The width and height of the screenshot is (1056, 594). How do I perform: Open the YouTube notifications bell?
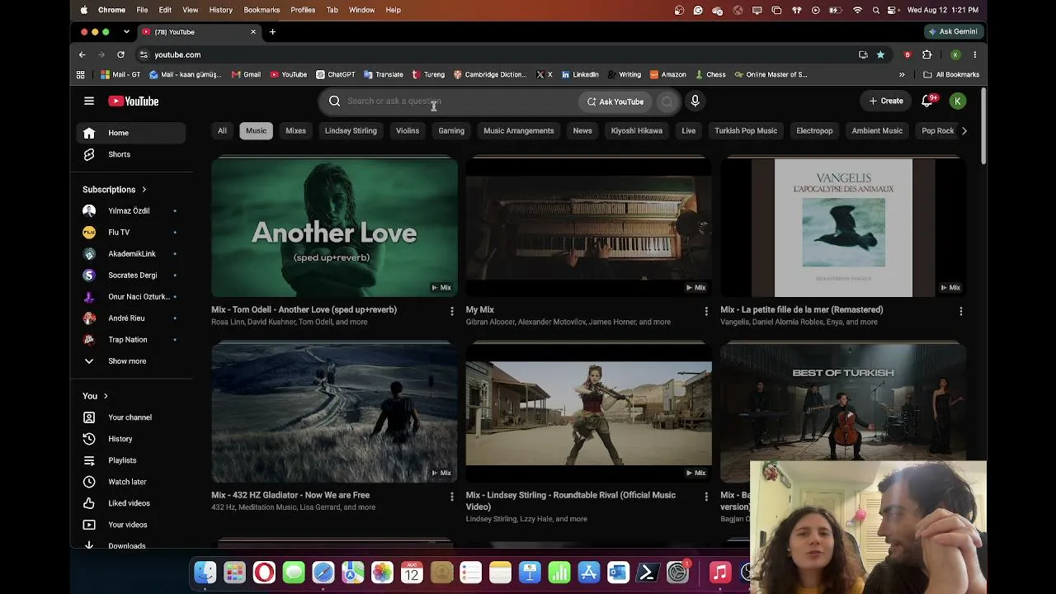click(x=927, y=101)
